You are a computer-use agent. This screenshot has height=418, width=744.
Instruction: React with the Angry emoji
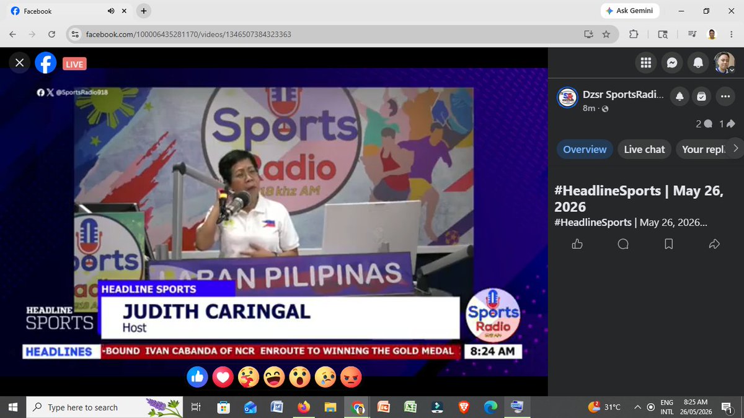[x=351, y=377]
